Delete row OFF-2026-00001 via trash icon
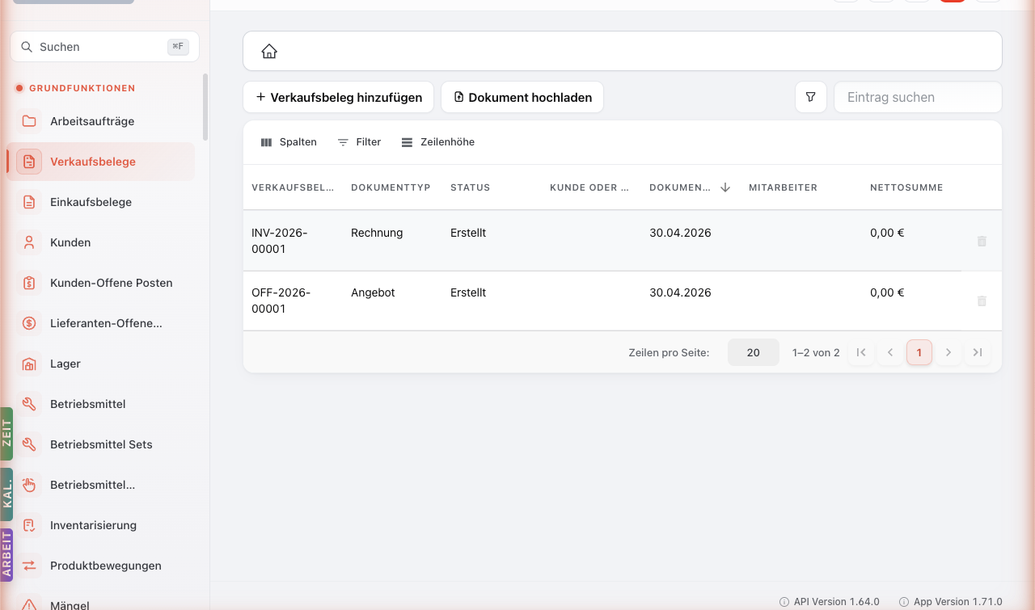The image size is (1035, 610). coord(982,301)
